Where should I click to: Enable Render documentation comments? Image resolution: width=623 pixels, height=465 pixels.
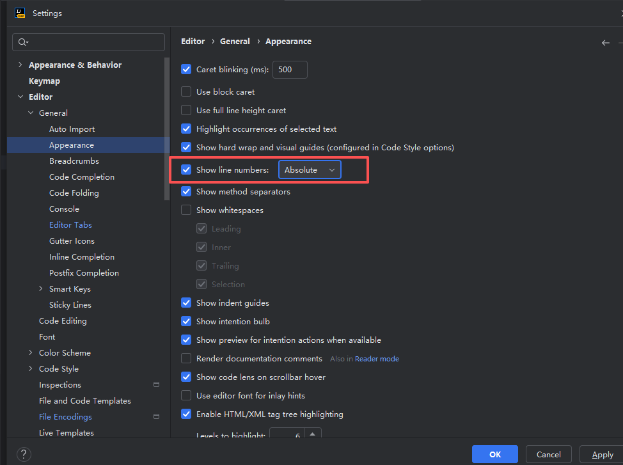point(186,358)
